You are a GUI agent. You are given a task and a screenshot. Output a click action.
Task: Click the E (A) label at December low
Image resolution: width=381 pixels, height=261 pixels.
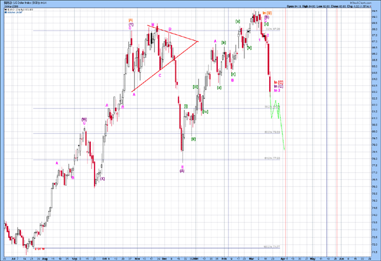pos(182,169)
